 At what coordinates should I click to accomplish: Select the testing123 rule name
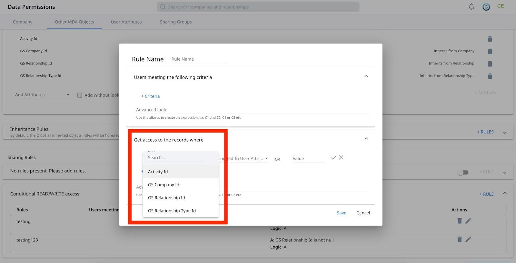(27, 240)
